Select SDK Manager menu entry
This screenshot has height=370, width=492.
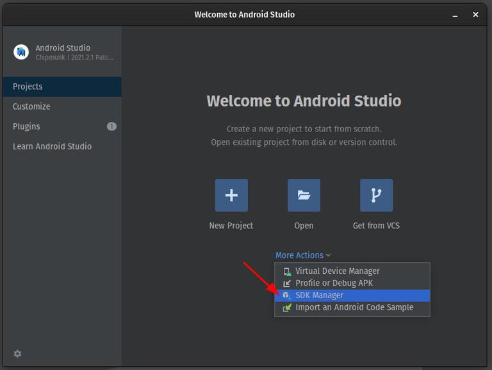352,295
